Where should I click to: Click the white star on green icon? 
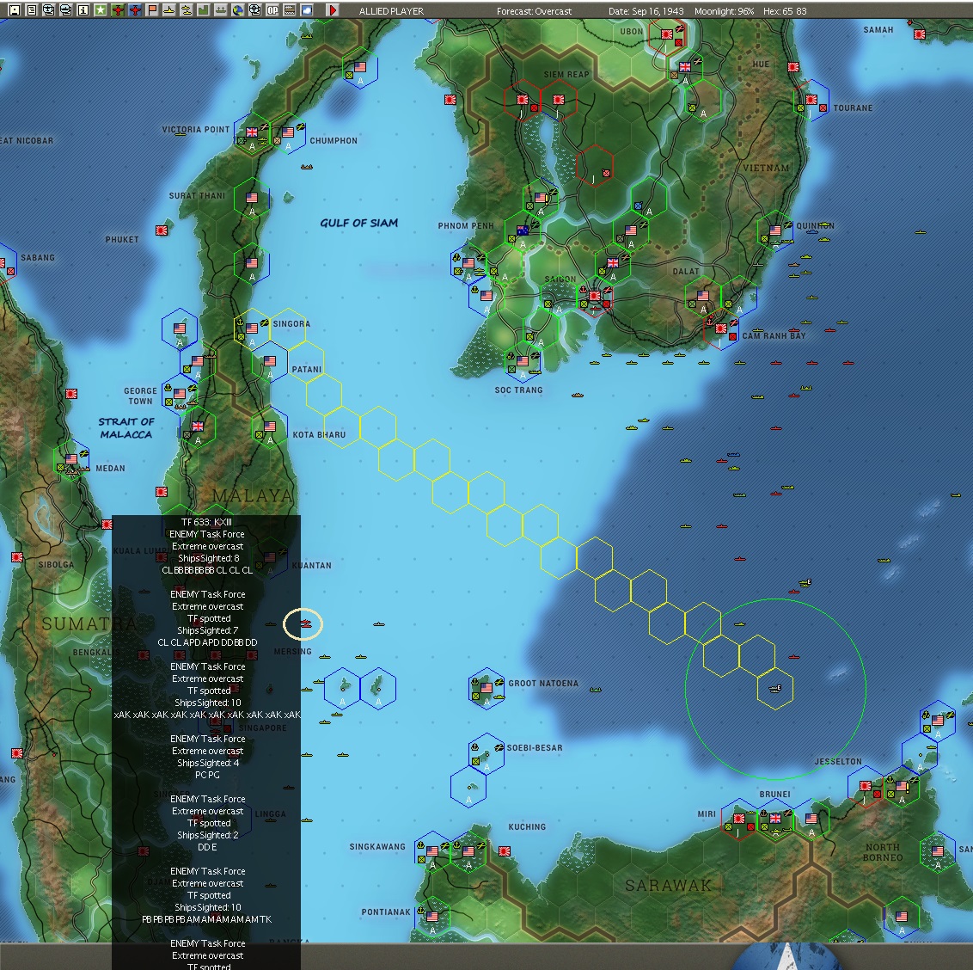pos(101,10)
